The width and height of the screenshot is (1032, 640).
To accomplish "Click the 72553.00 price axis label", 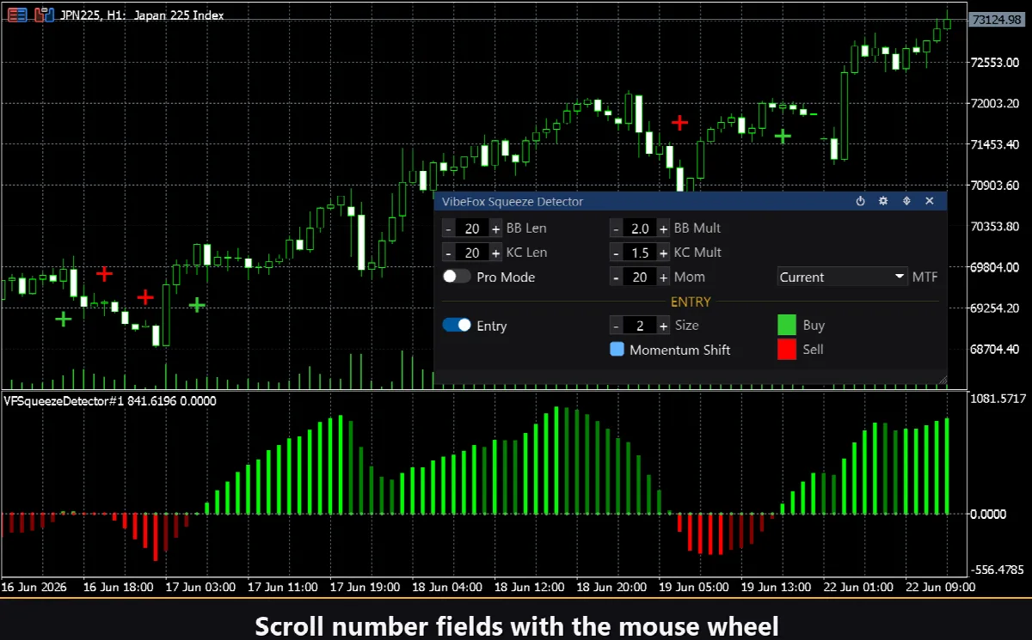I will 995,62.
